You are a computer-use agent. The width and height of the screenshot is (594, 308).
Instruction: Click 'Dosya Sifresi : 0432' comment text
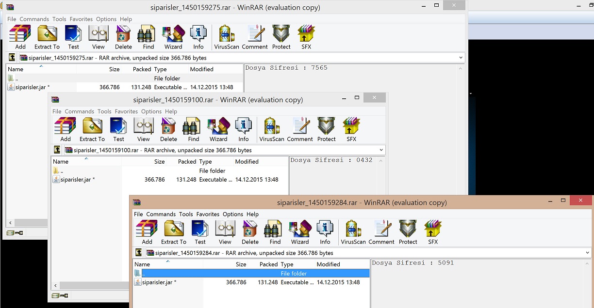click(x=331, y=160)
